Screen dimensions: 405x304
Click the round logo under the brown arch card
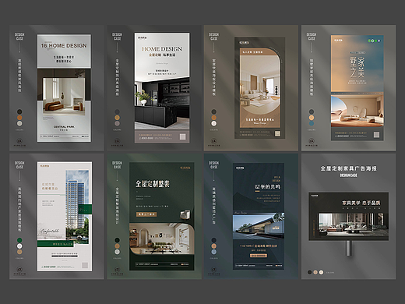214,141
